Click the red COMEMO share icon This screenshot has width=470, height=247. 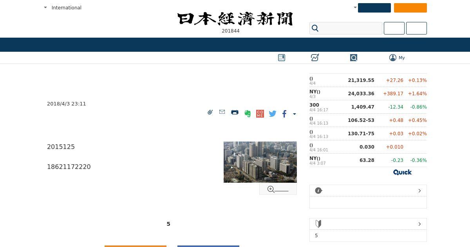pyautogui.click(x=260, y=114)
